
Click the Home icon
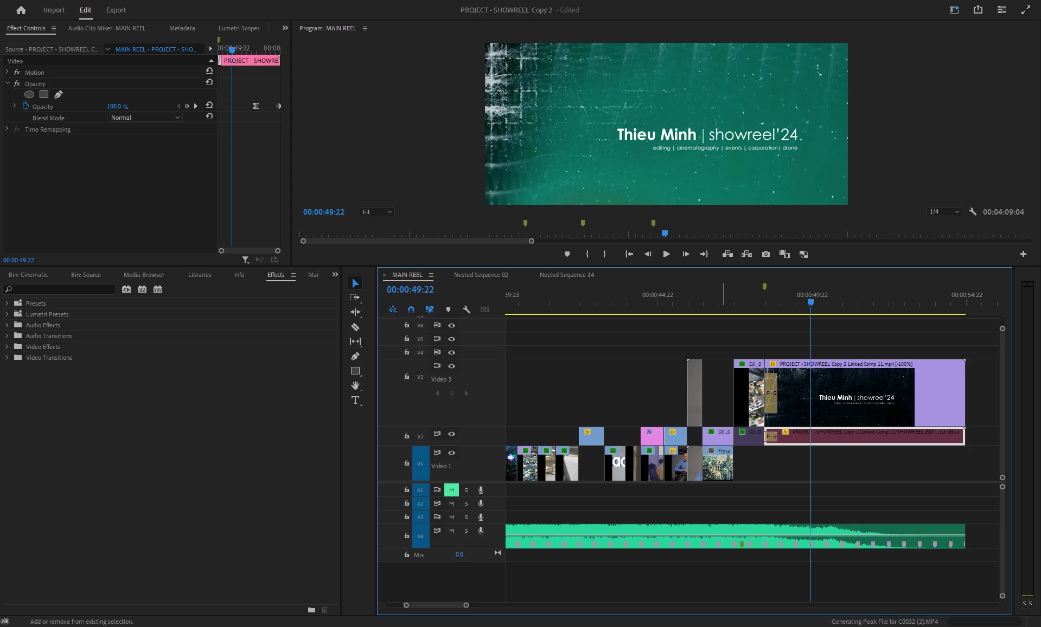pos(21,10)
